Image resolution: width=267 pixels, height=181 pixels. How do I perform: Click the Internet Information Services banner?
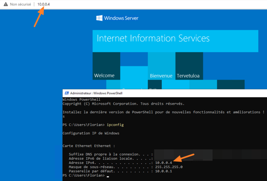coord(175,41)
